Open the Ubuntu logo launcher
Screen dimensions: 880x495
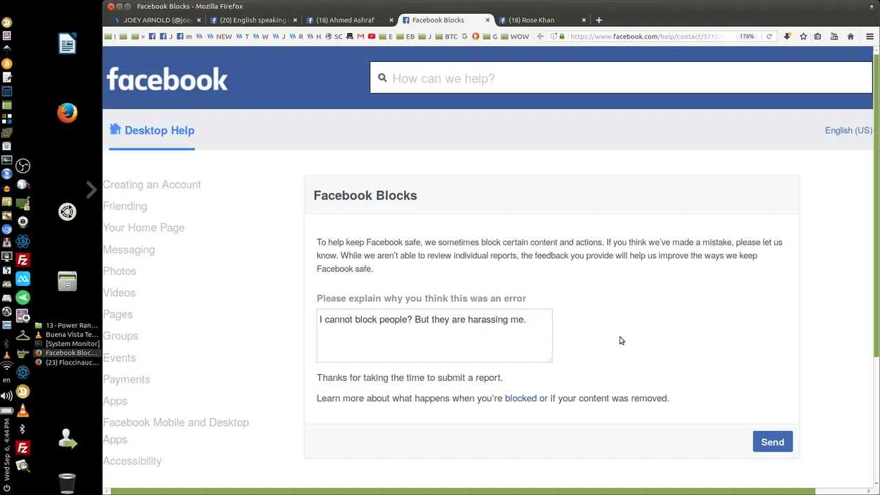[x=67, y=212]
